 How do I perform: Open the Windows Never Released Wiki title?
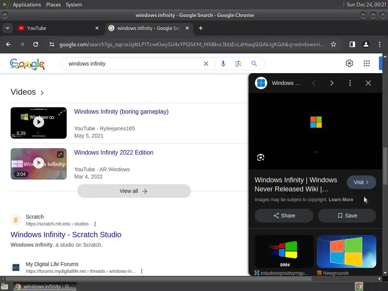coord(296,185)
